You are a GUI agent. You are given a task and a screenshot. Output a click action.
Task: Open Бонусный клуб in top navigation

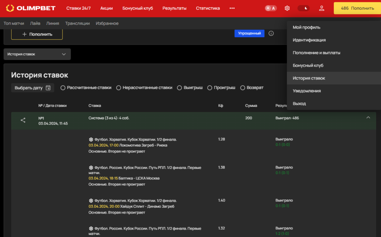pyautogui.click(x=138, y=8)
